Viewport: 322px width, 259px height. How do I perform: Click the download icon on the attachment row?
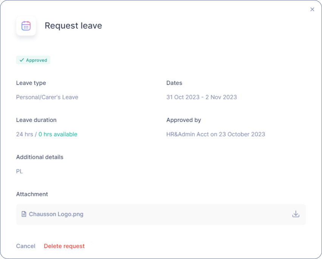tap(295, 214)
